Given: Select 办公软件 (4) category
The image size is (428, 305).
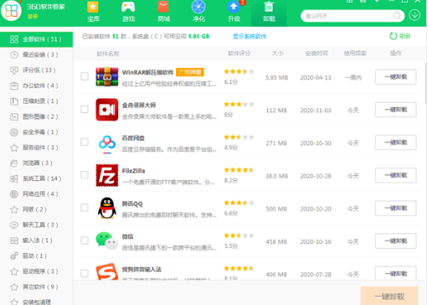Looking at the screenshot, I should (36, 85).
